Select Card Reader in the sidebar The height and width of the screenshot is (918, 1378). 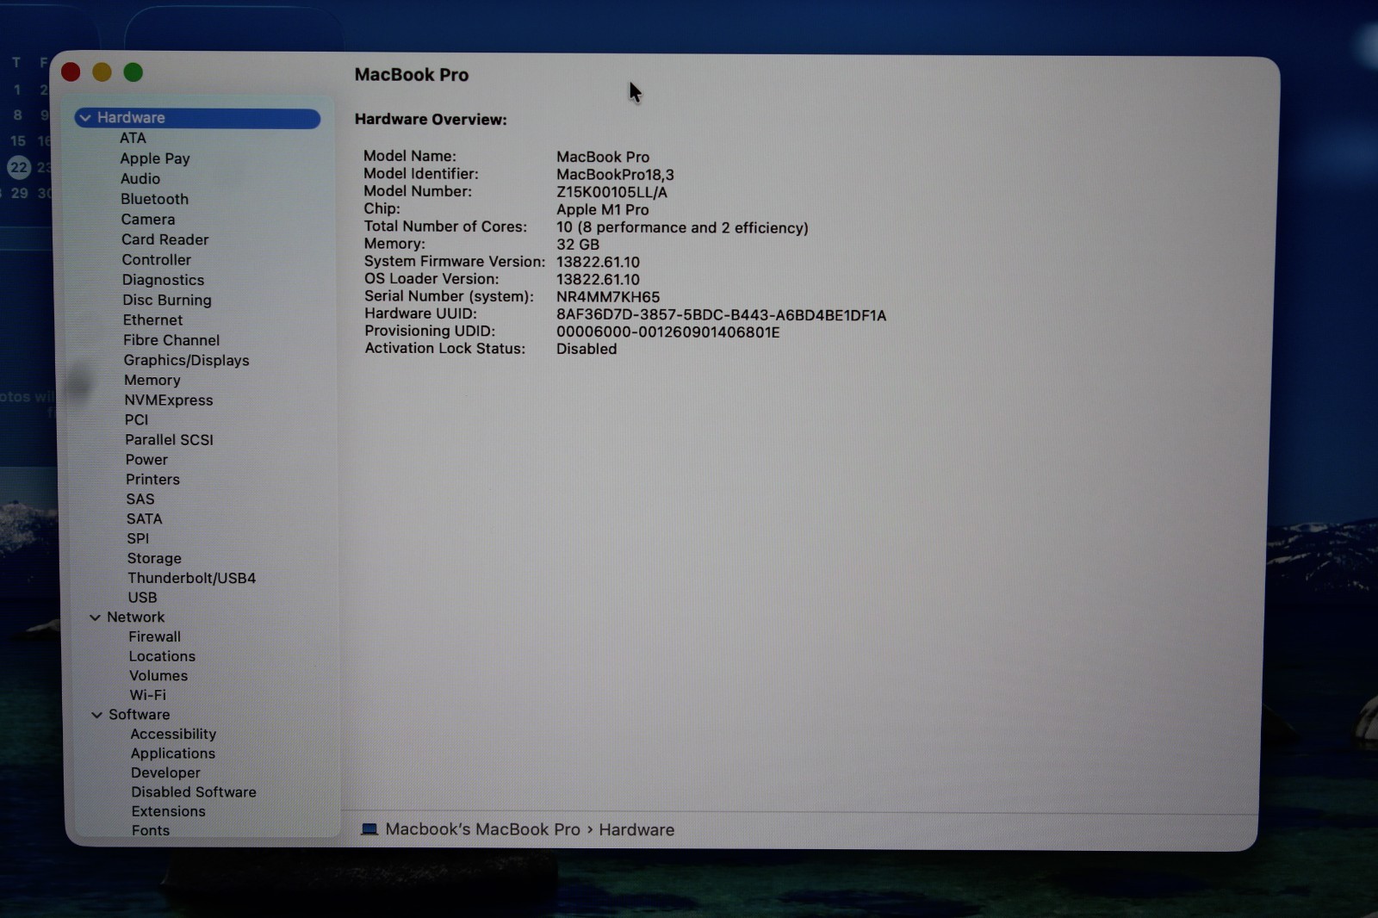pos(164,239)
